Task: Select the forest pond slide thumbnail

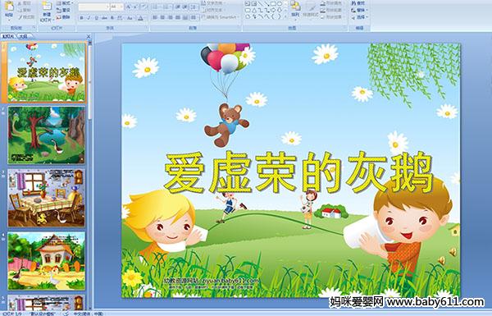Action: [47, 135]
